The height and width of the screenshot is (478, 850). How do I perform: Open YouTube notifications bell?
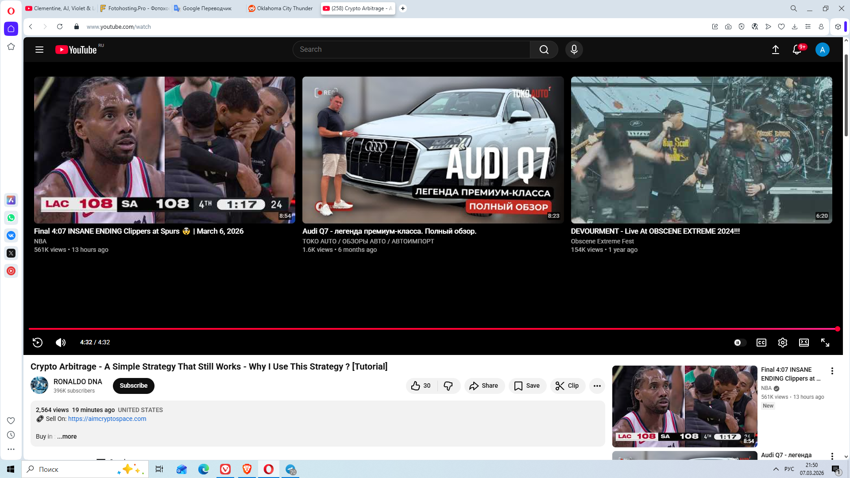click(797, 50)
